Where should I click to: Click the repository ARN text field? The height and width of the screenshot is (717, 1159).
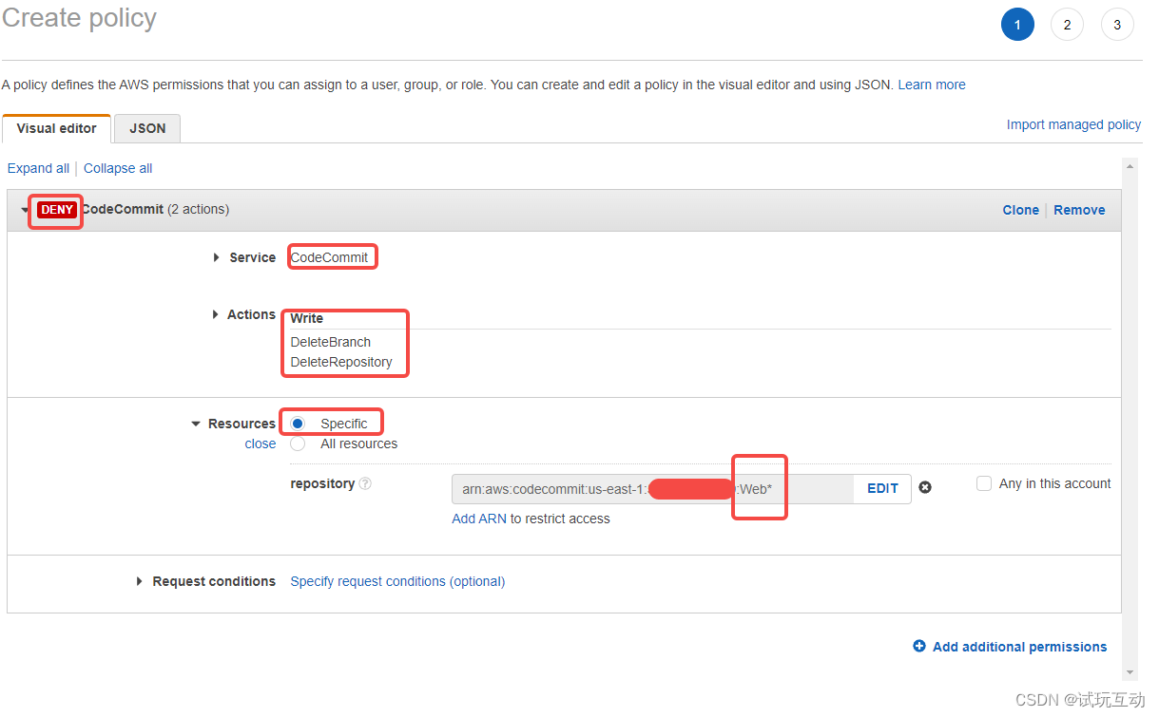pos(653,489)
